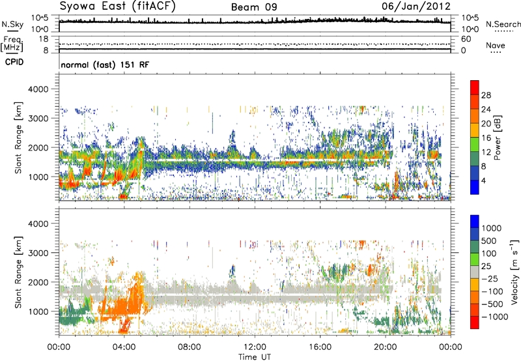
Task: Click the 'Slant Range [km]' label of velocity panel
Action: pyautogui.click(x=18, y=272)
